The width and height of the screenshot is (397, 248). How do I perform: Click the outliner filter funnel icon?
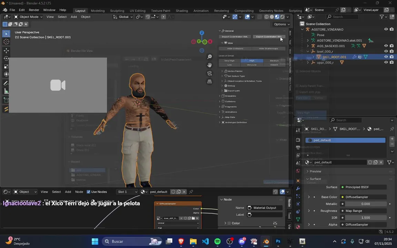point(382,17)
